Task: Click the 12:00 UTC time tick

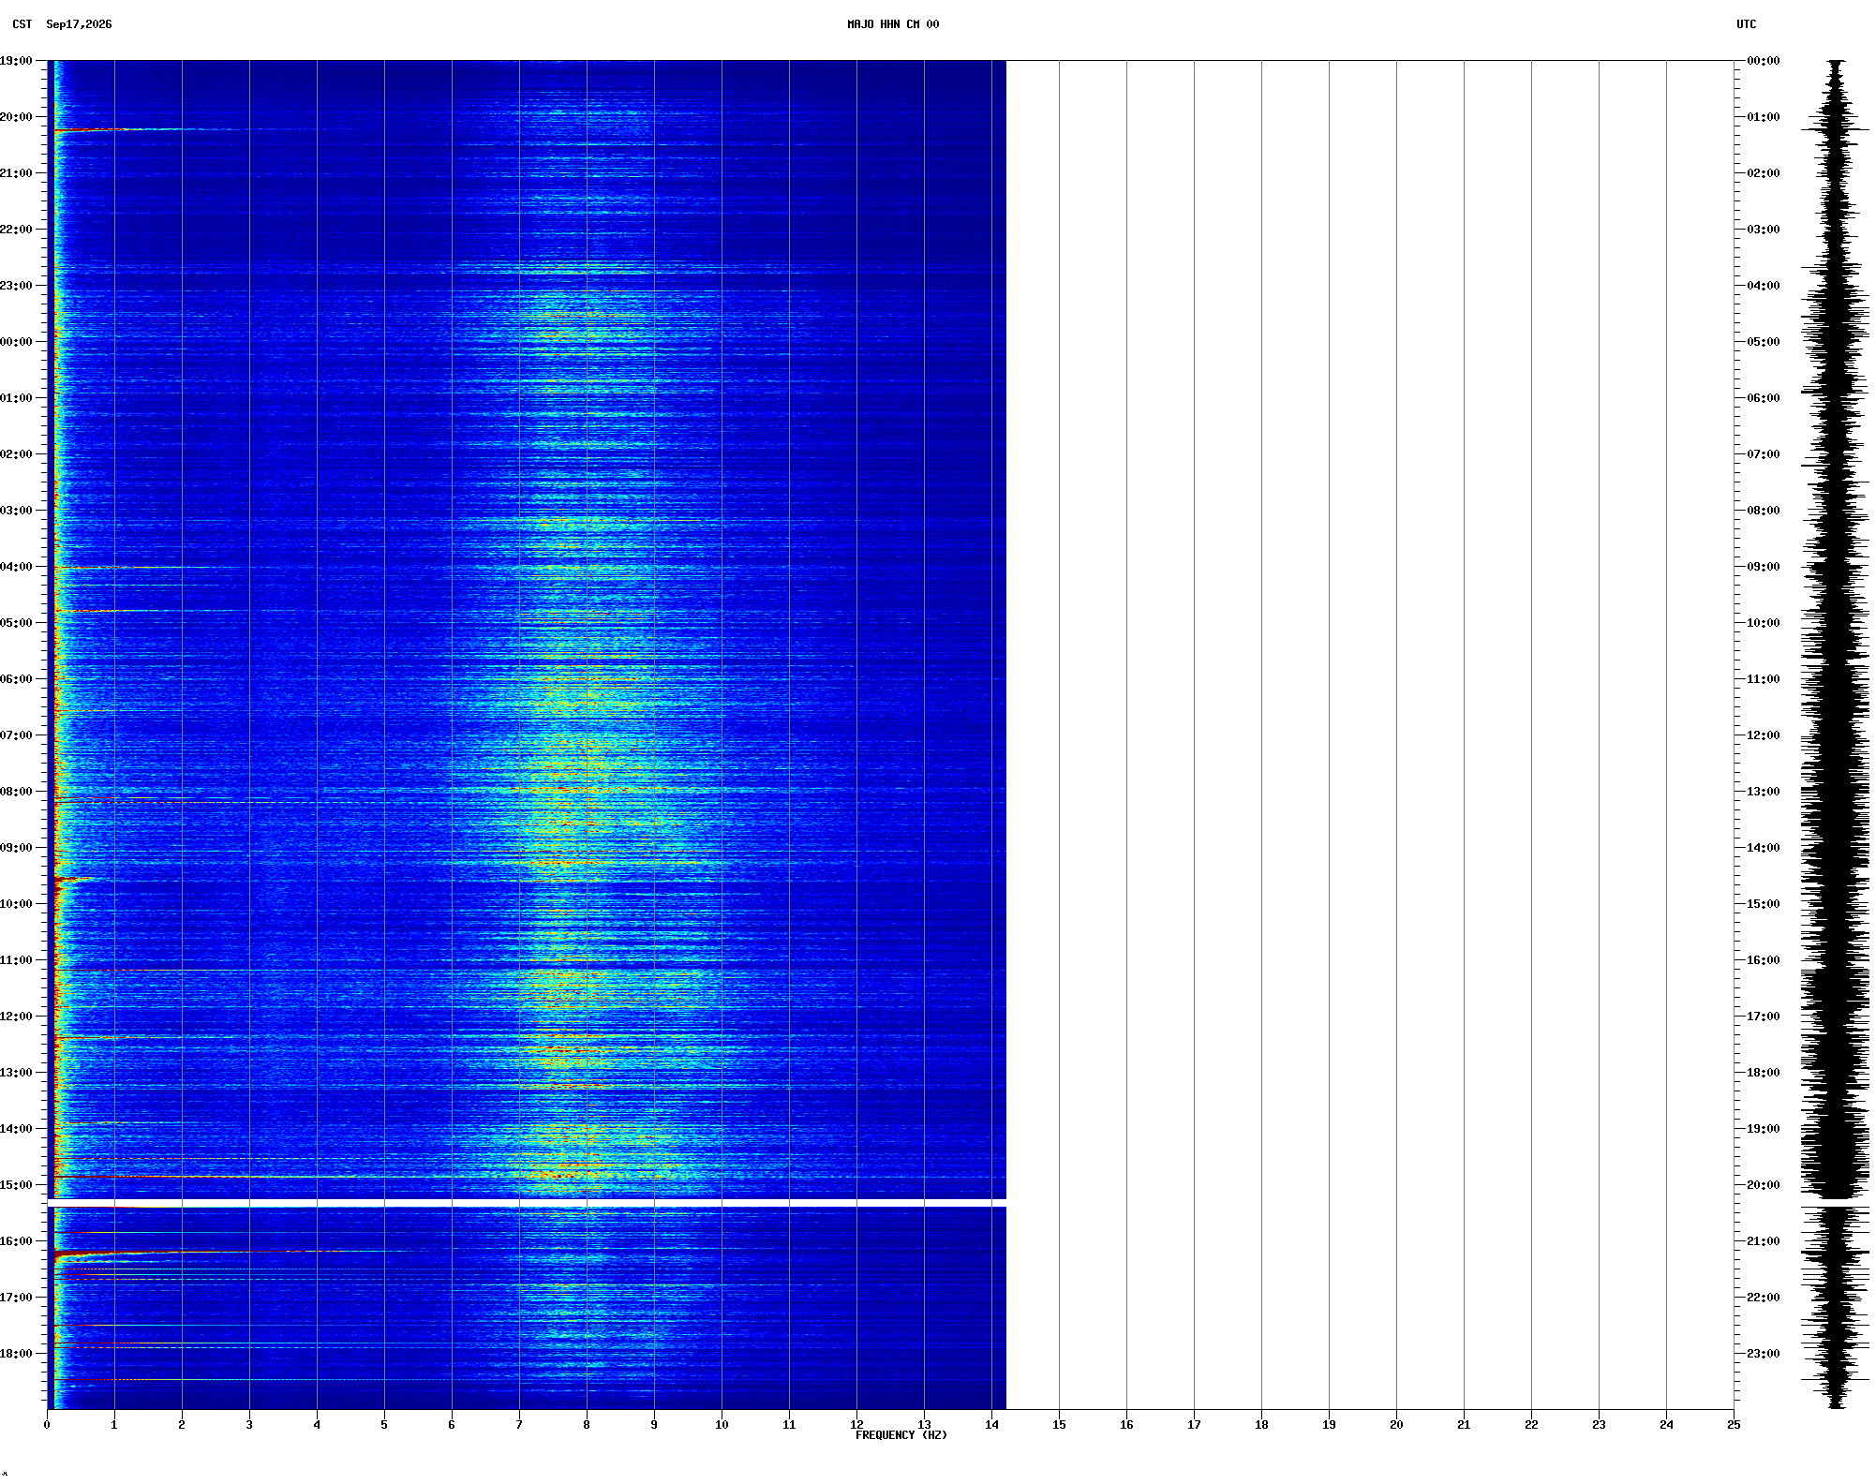Action: point(1763,735)
